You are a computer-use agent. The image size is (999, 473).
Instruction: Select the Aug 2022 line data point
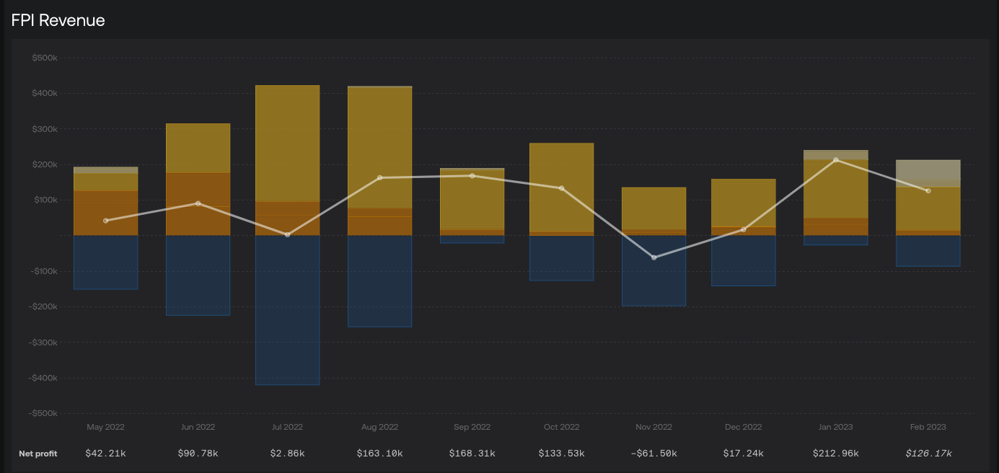point(380,177)
